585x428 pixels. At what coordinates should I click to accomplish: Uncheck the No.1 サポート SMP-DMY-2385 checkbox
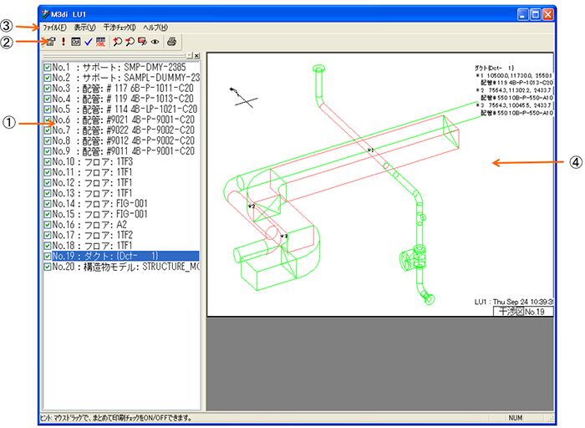[x=47, y=68]
